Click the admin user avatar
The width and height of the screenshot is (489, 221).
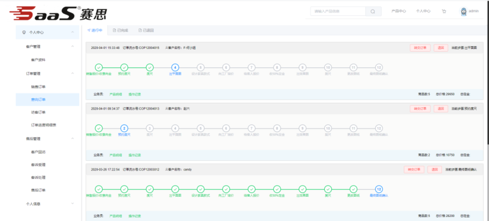pyautogui.click(x=463, y=11)
